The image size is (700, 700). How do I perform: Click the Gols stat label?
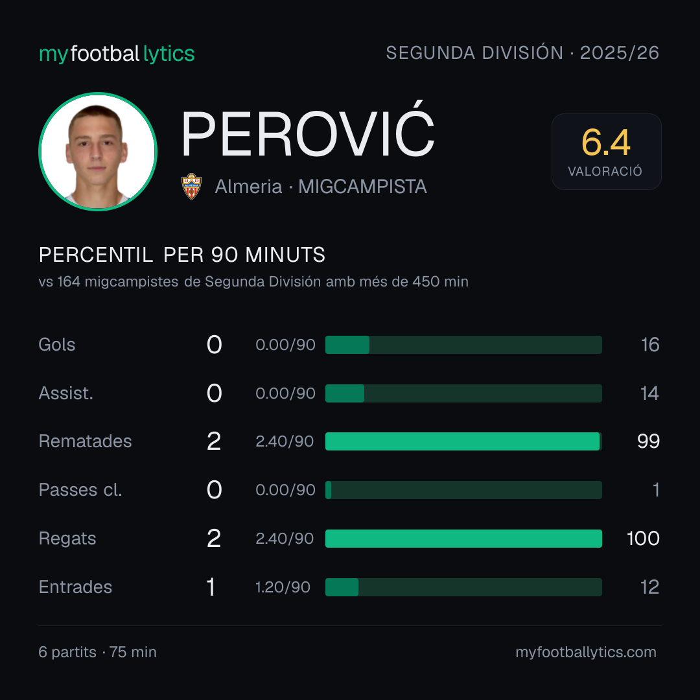pyautogui.click(x=56, y=345)
